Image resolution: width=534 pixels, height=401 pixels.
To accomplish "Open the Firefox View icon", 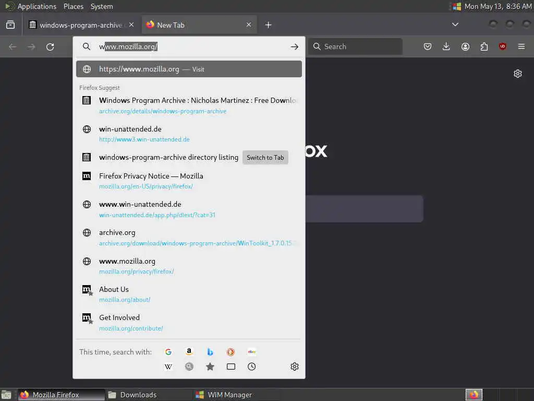I will (x=10, y=25).
